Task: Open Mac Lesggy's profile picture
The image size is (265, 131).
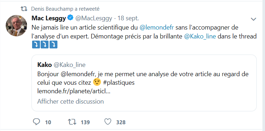Action: pos(16,26)
